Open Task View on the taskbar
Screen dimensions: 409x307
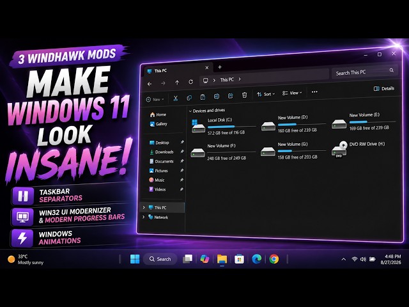click(187, 259)
